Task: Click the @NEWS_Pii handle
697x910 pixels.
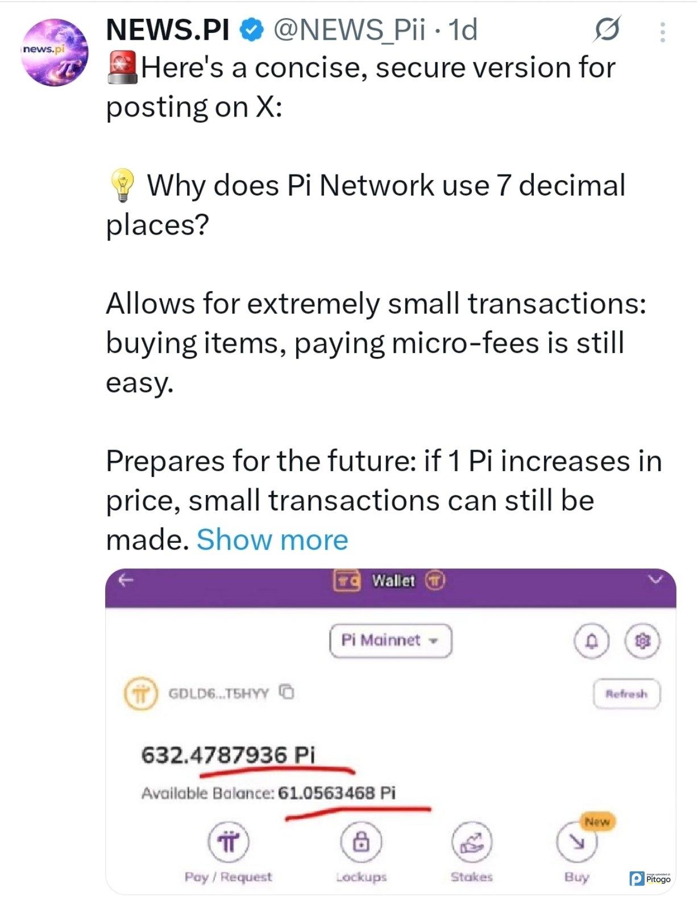Action: click(x=349, y=30)
